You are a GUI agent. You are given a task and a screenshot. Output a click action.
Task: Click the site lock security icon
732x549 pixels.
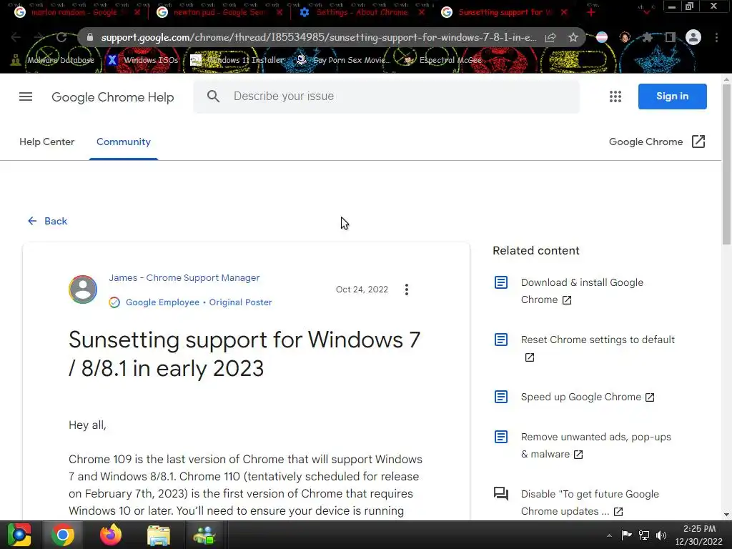pos(90,37)
